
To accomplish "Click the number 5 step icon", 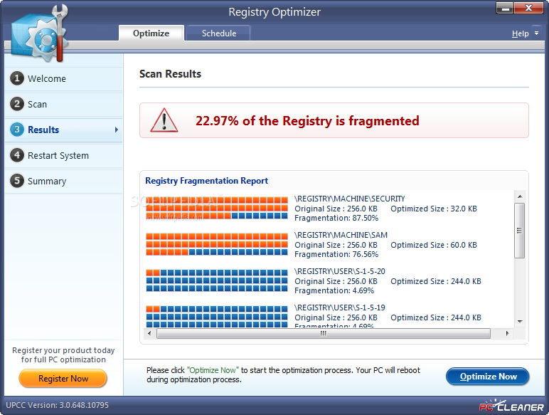I will (17, 181).
